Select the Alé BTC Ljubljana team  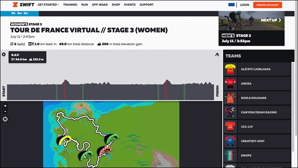pos(257,69)
